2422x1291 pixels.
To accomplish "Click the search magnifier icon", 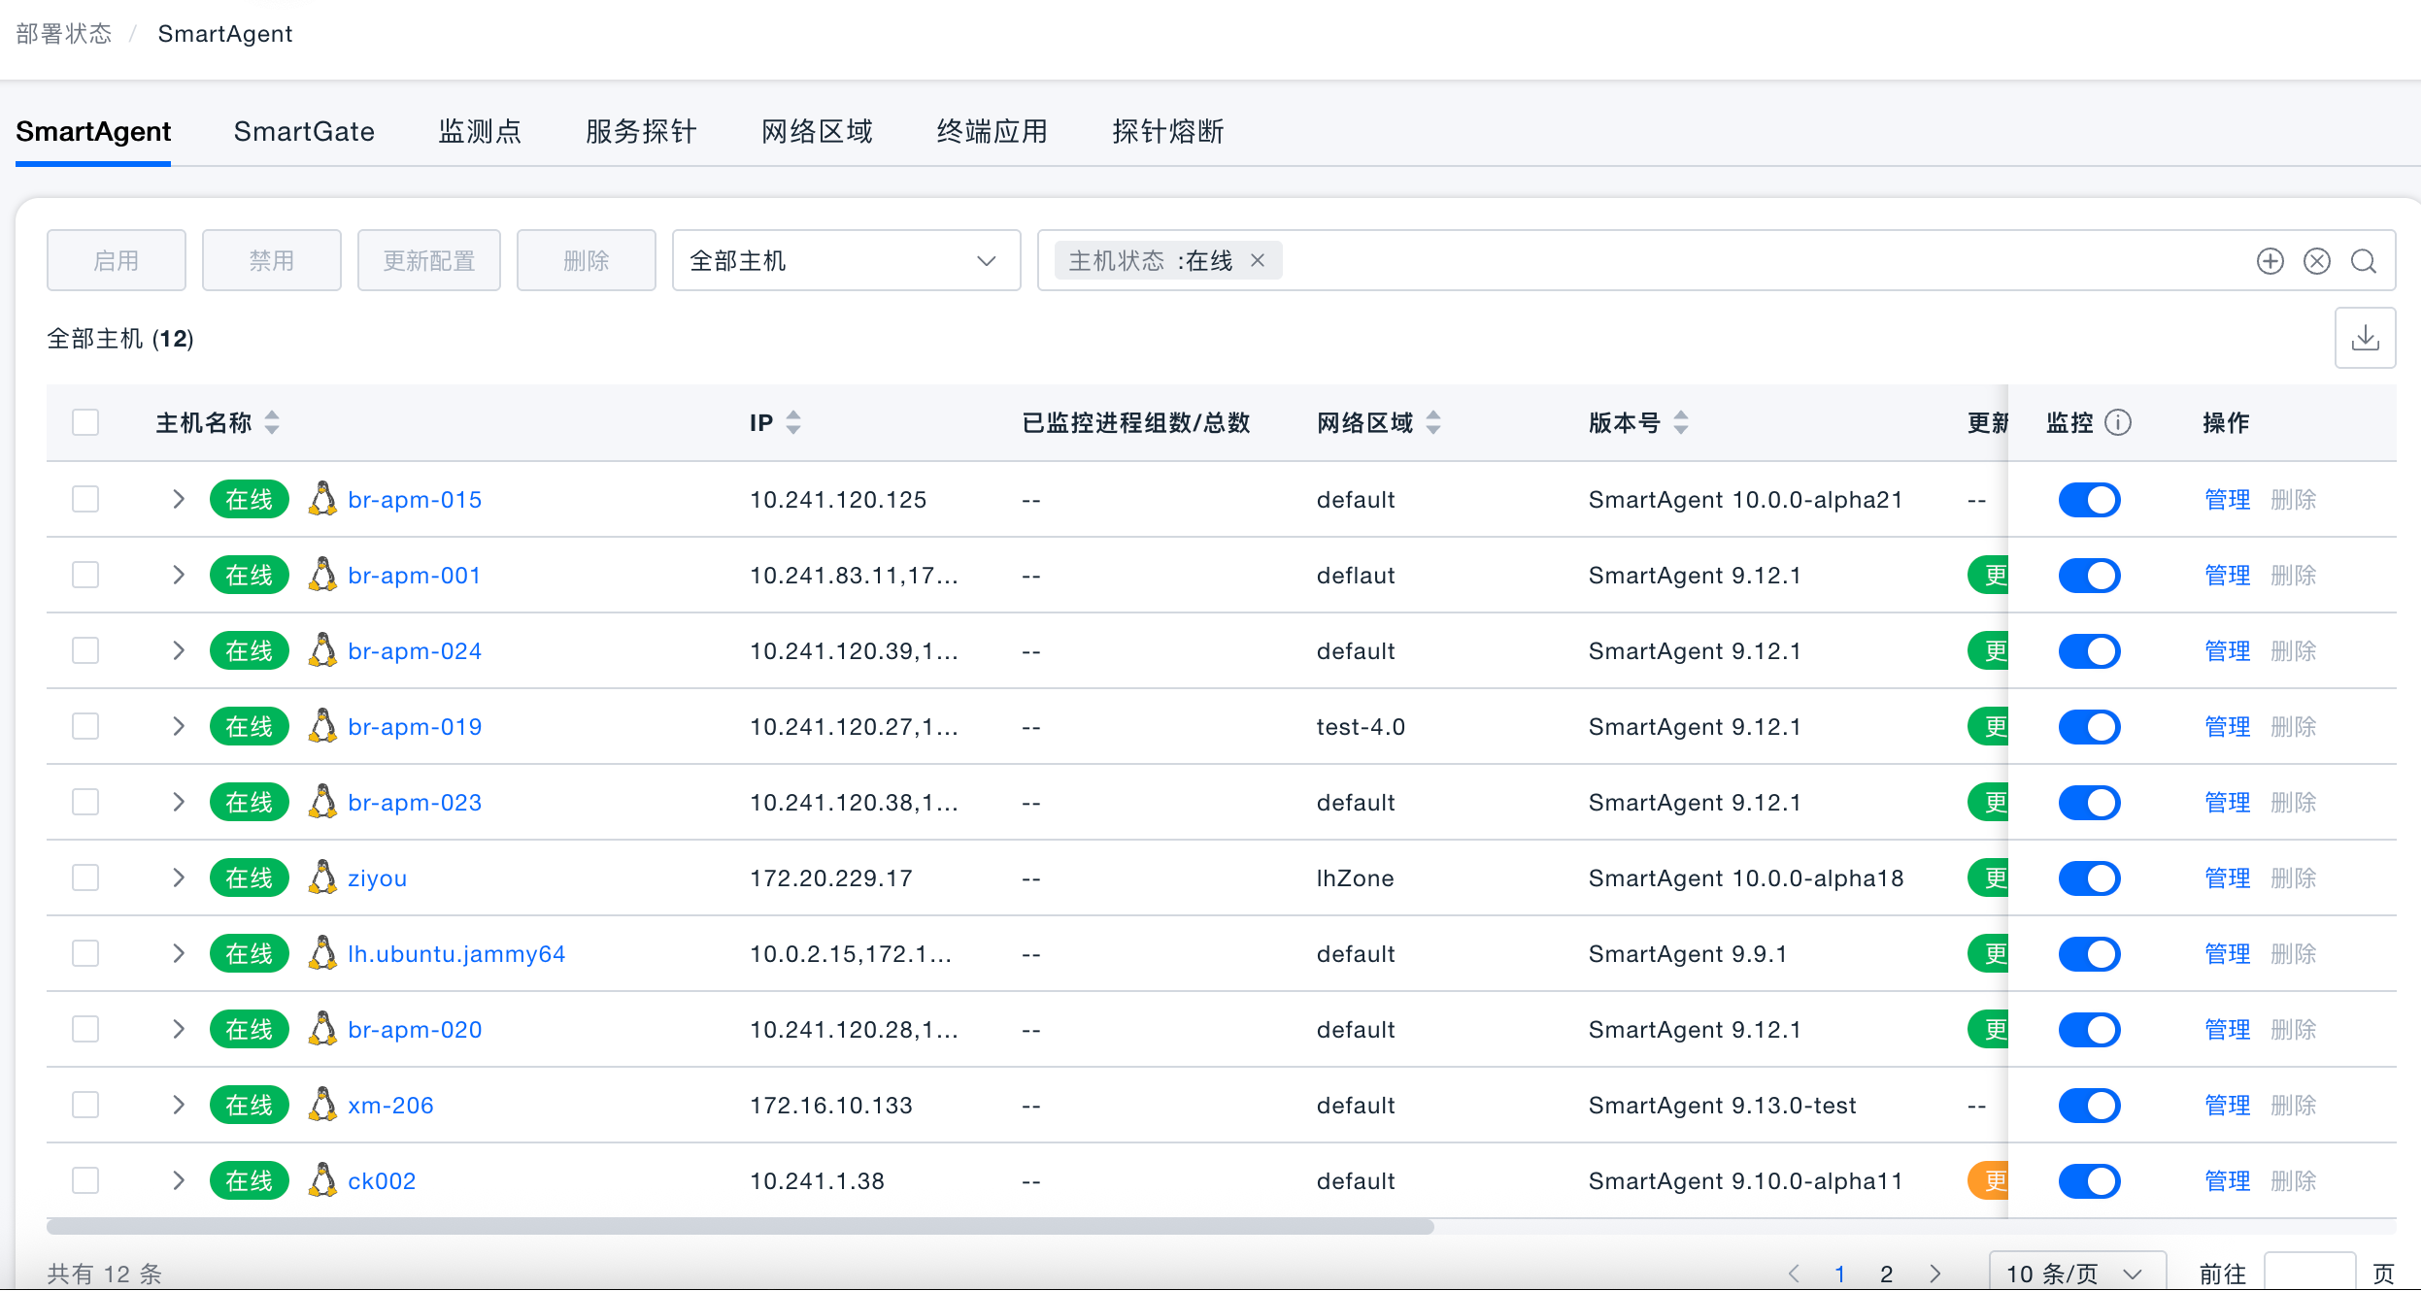I will pyautogui.click(x=2363, y=261).
